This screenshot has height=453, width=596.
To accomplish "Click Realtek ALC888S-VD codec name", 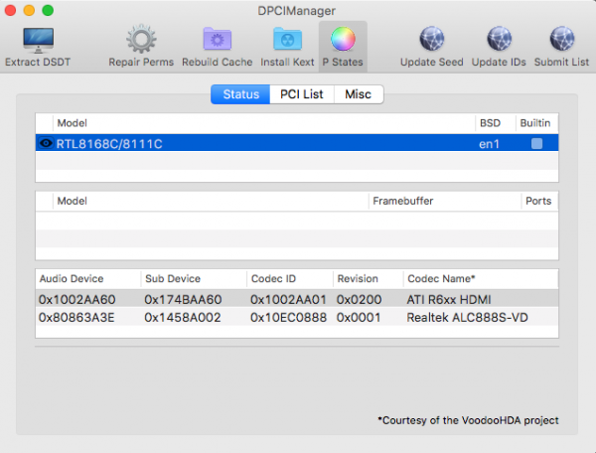I will tap(467, 317).
